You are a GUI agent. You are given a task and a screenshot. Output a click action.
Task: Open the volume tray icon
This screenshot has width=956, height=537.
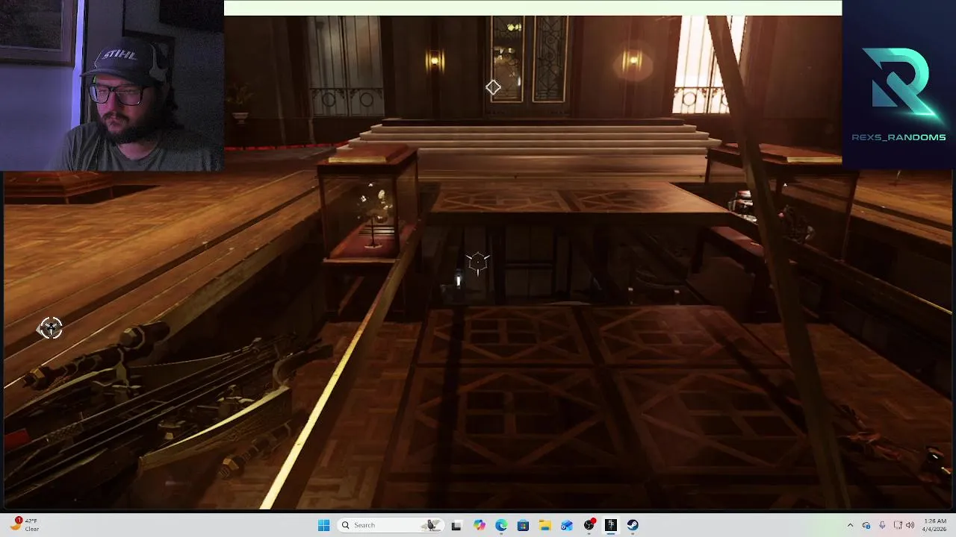910,525
